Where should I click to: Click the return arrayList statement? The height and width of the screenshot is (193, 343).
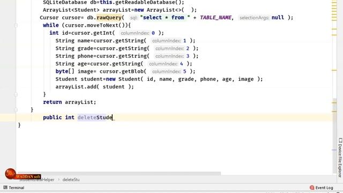(70, 102)
